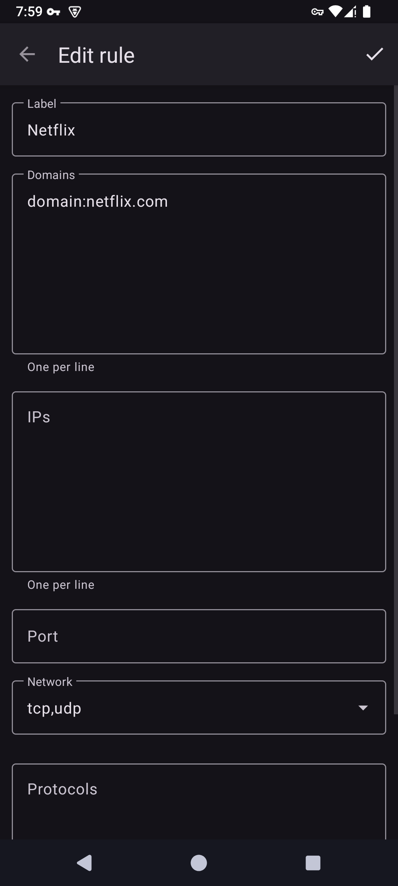
Task: Tap the left VPN key status icon
Action: pos(53,12)
